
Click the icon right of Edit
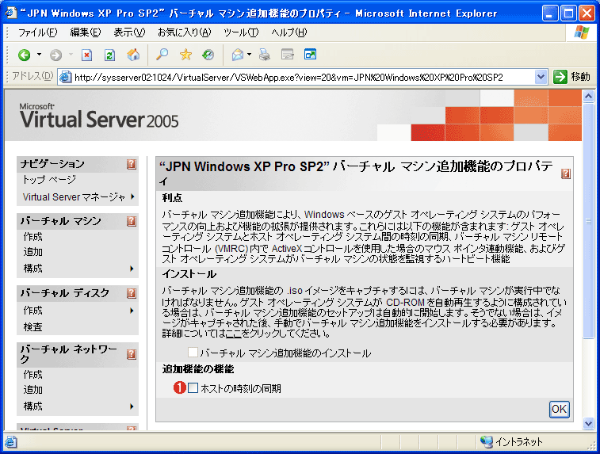tap(310, 55)
